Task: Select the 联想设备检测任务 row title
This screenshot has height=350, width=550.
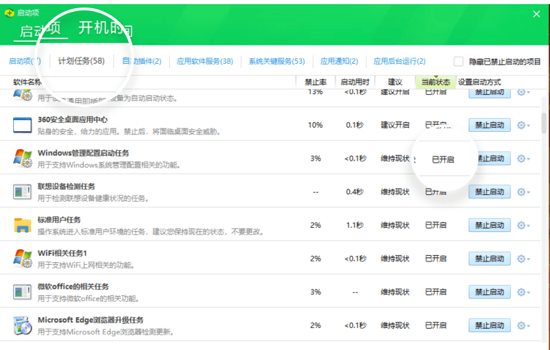Action: [66, 187]
